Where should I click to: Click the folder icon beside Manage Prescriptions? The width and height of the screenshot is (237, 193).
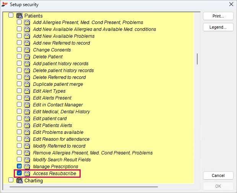pyautogui.click(x=27, y=166)
